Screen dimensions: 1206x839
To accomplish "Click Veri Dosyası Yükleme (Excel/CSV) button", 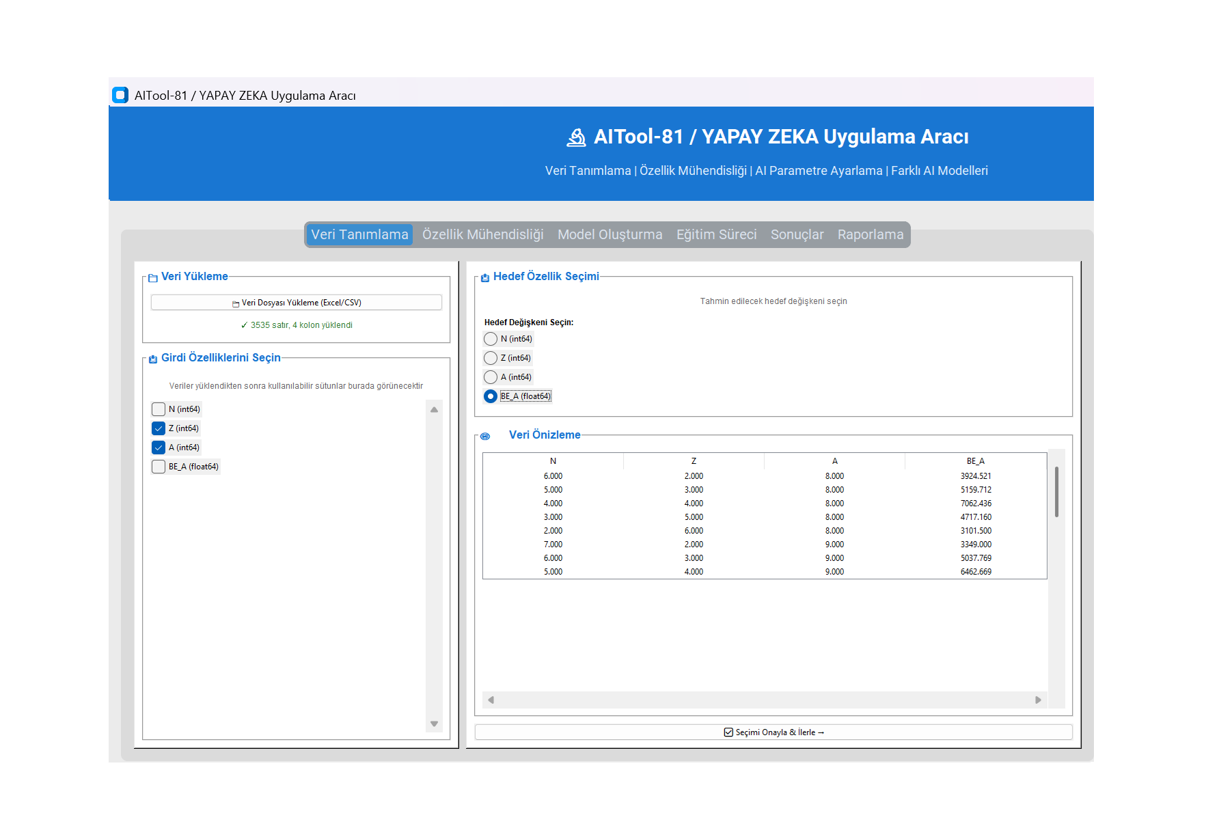I will [297, 303].
